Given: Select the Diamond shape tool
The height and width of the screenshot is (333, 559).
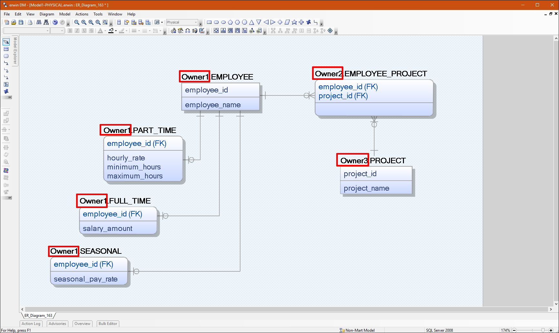Looking at the screenshot, I should coord(280,22).
